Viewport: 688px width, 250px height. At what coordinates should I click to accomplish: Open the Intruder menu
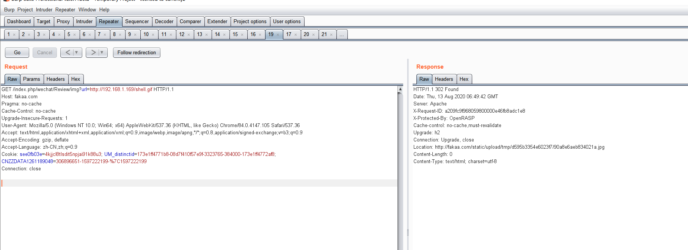pos(44,9)
